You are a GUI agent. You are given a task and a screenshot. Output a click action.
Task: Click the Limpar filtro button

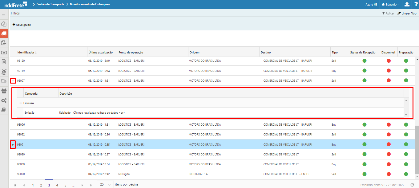pos(407,14)
